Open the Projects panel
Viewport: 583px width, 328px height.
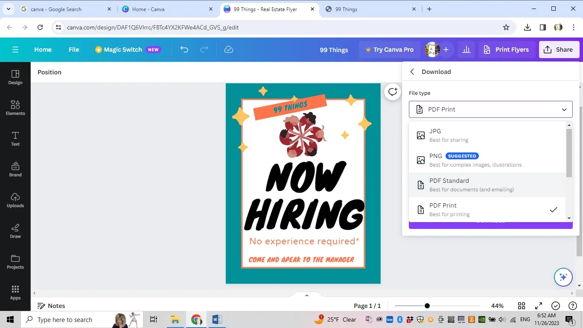coord(15,262)
